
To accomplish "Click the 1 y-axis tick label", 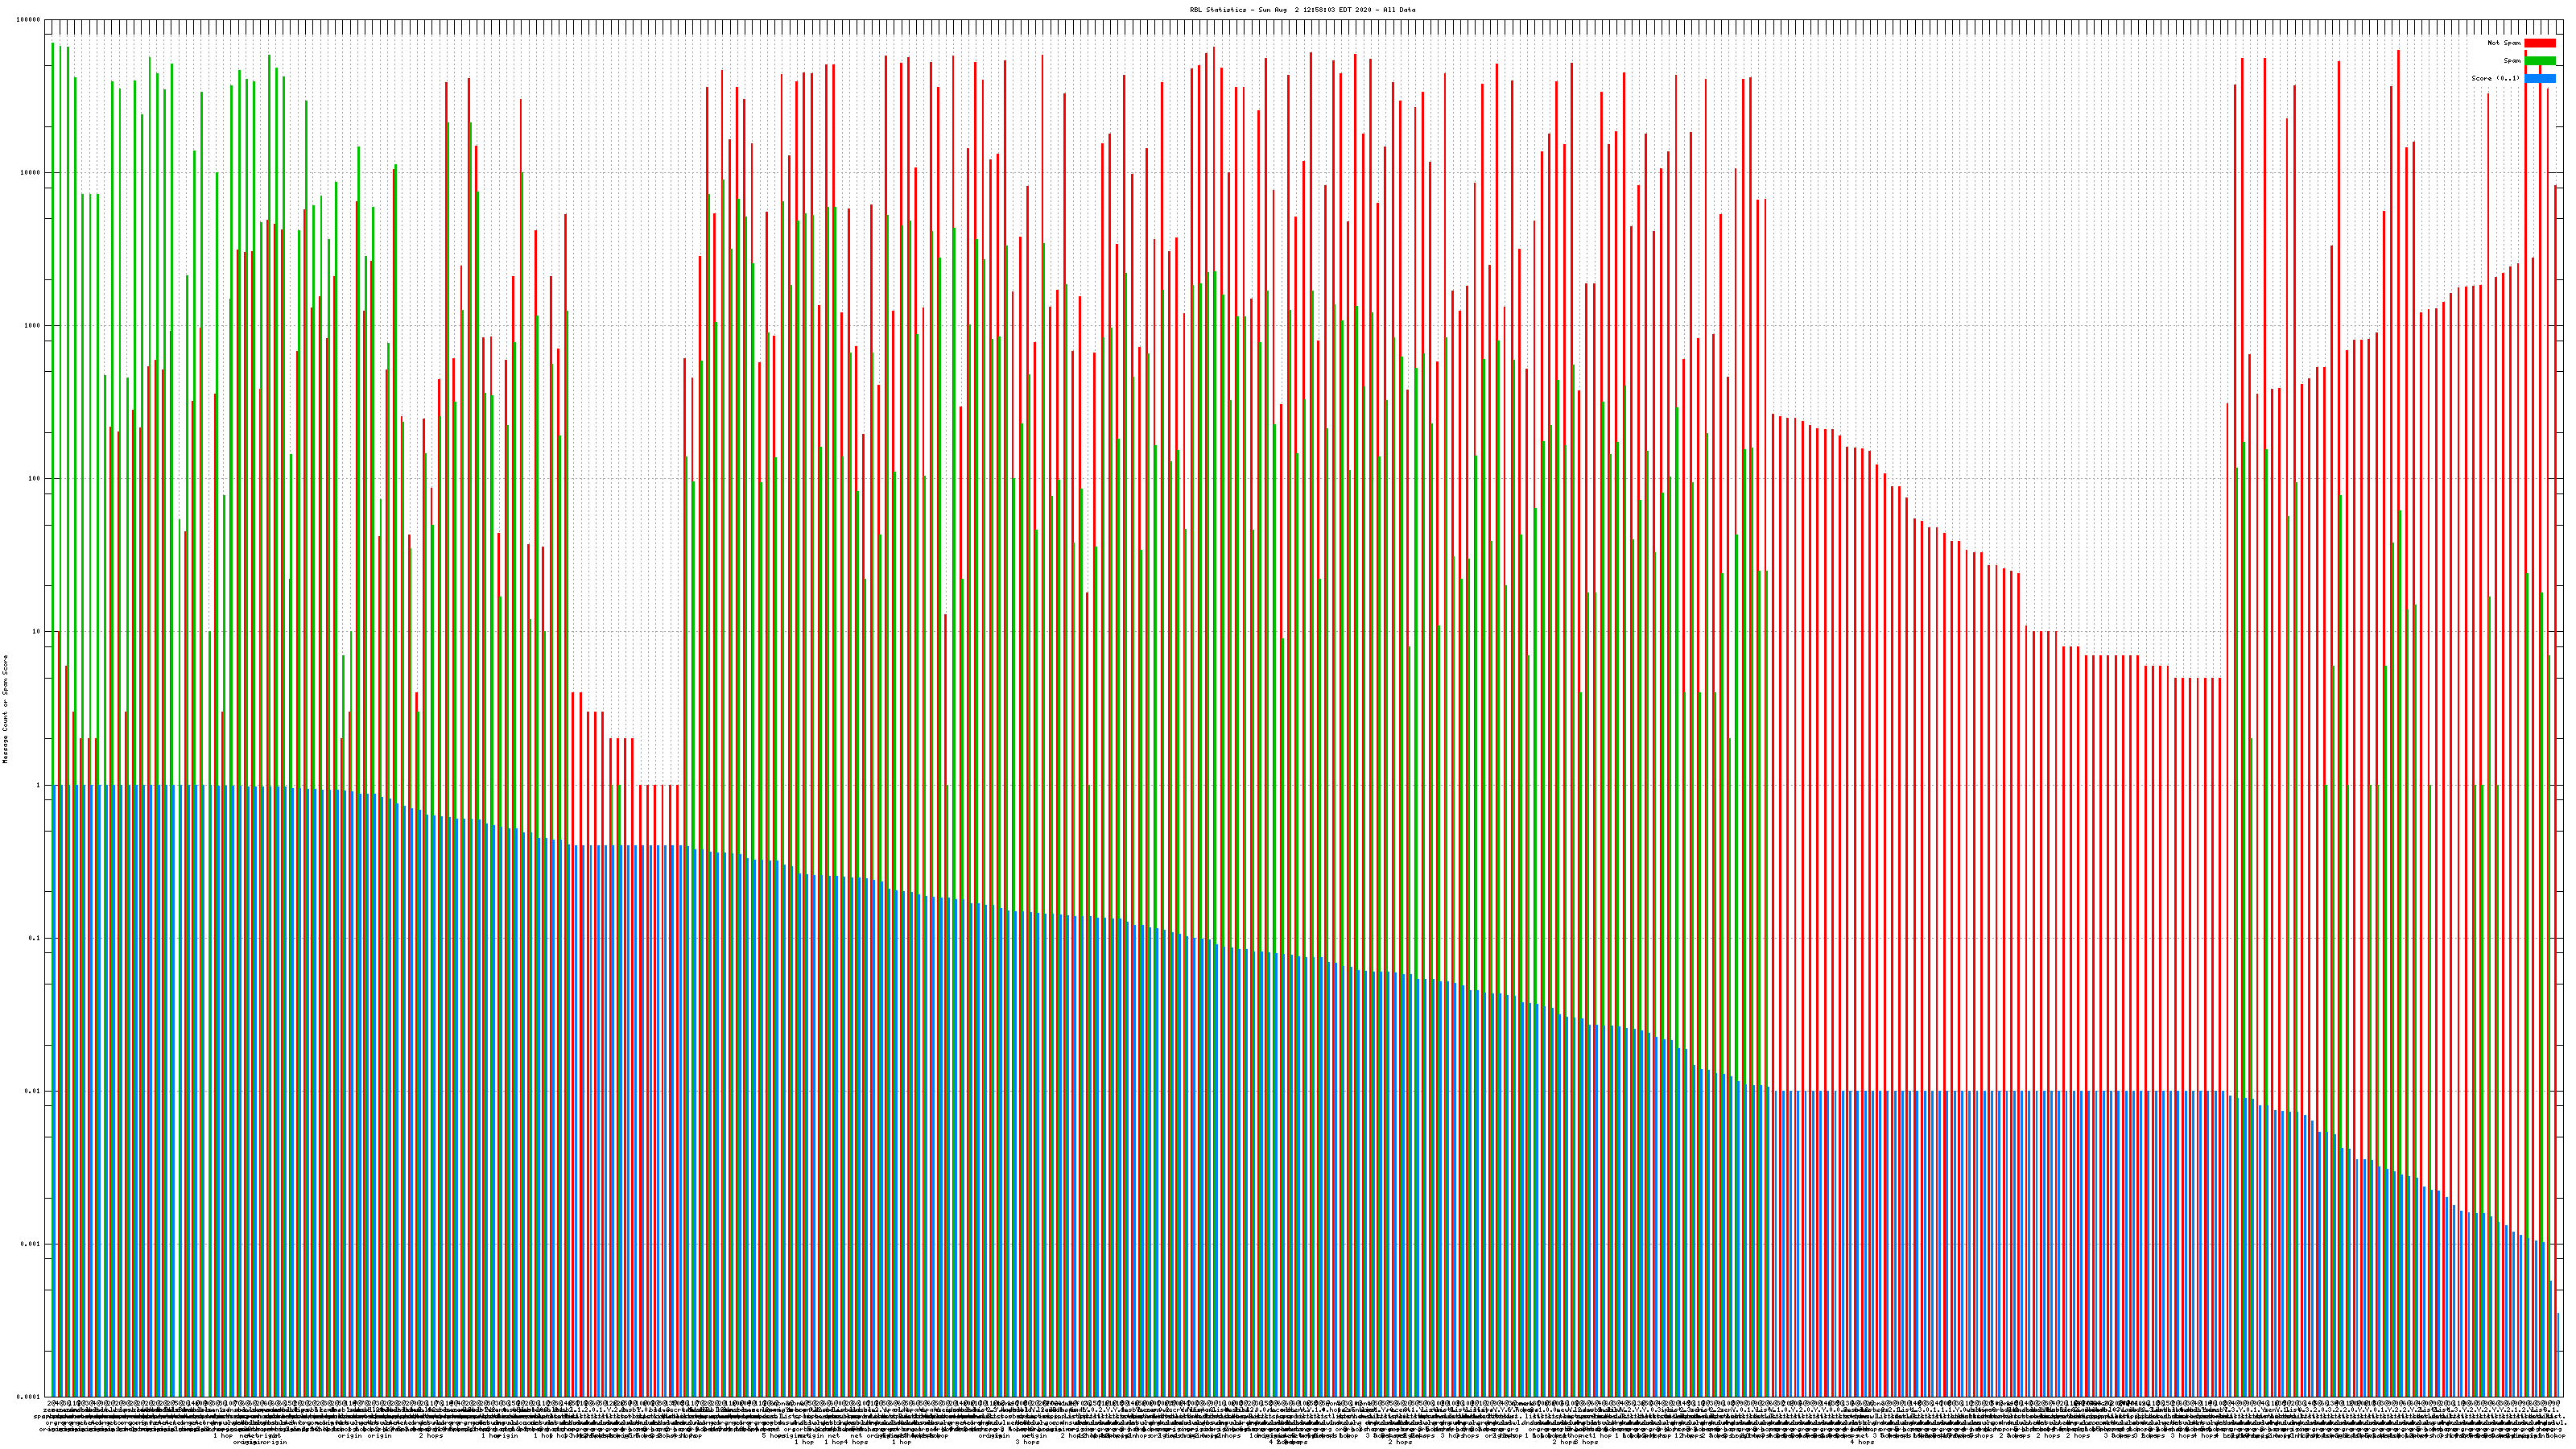I will pyautogui.click(x=38, y=785).
